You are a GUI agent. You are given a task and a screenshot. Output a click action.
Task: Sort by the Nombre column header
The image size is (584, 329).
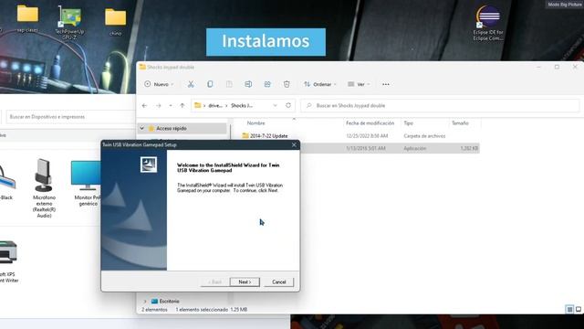tap(256, 123)
